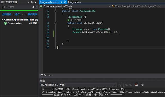This screenshot has height=97, width=165.
Task: Open search filter dropdown arrow
Action: point(37,7)
